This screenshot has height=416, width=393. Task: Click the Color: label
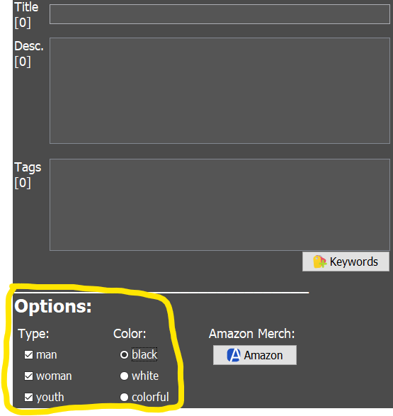(130, 334)
